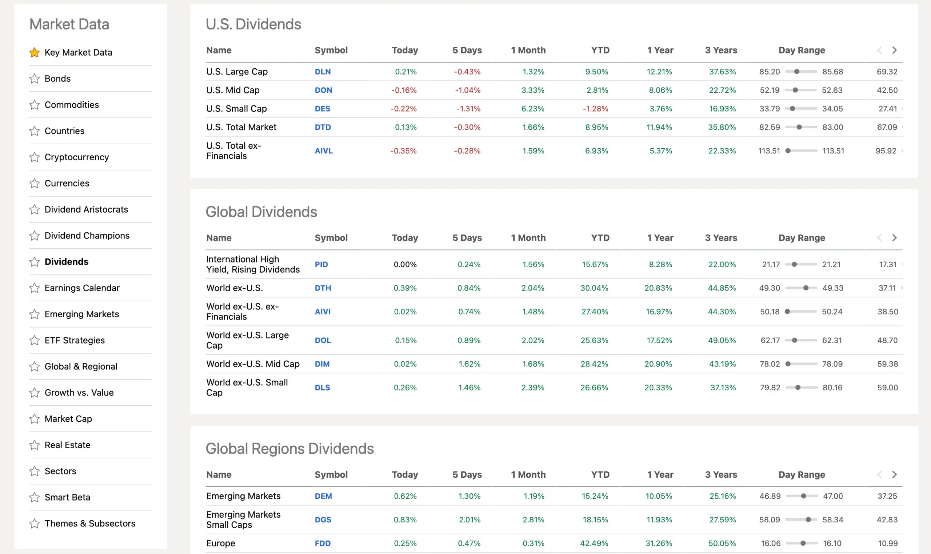Advance Global Dividends table with right chevron
The width and height of the screenshot is (931, 554).
pos(894,238)
